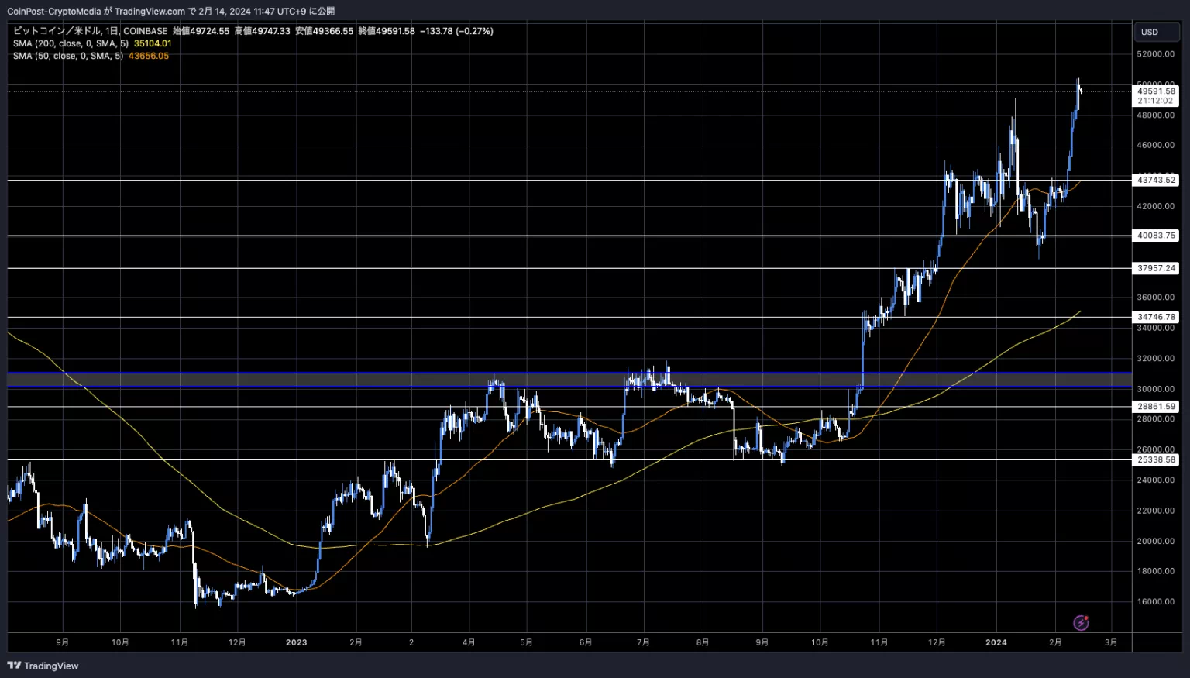Screen dimensions: 1190x678
Task: Click the current price label 49591.58
Action: 1157,91
